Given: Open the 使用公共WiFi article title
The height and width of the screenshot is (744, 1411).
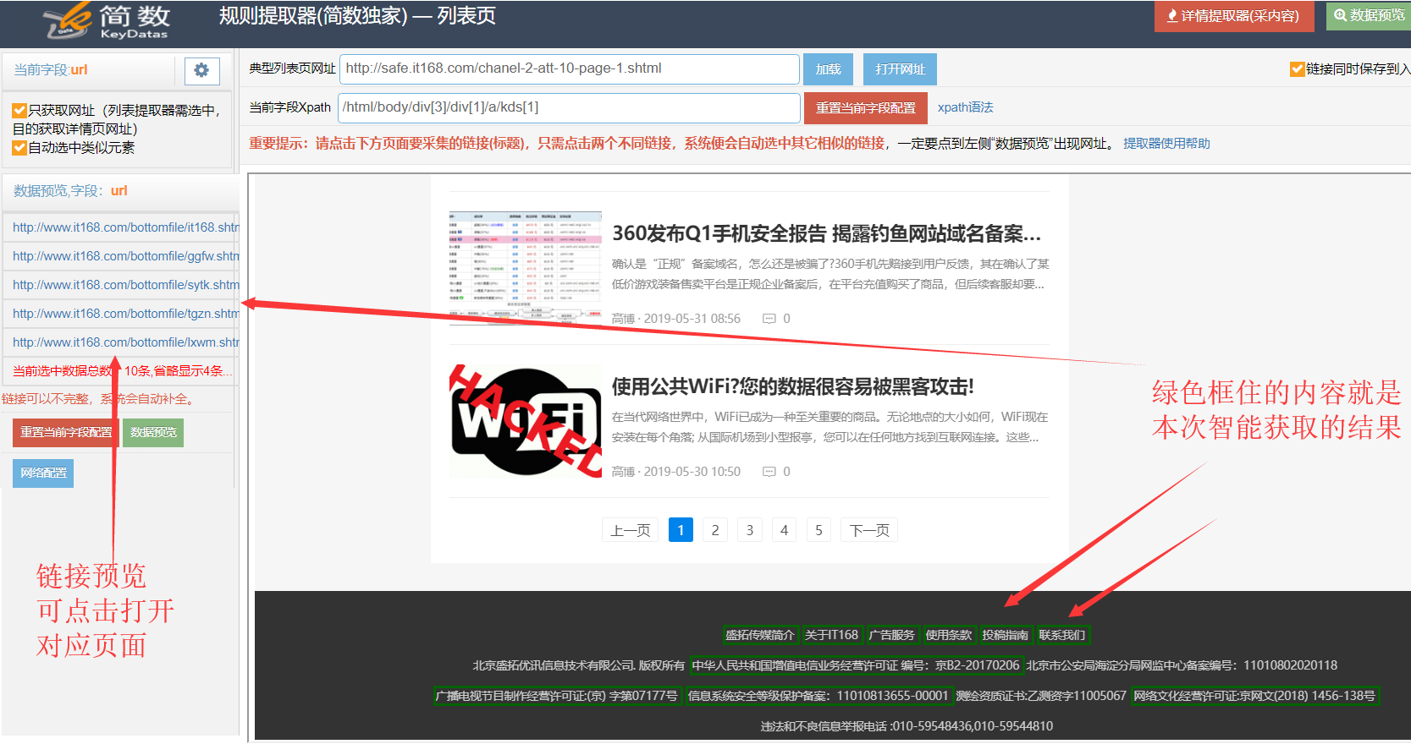Looking at the screenshot, I should pos(793,387).
